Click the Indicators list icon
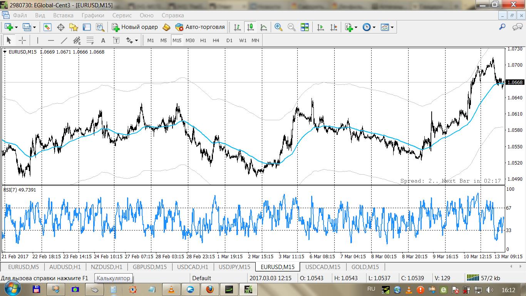 point(349,27)
